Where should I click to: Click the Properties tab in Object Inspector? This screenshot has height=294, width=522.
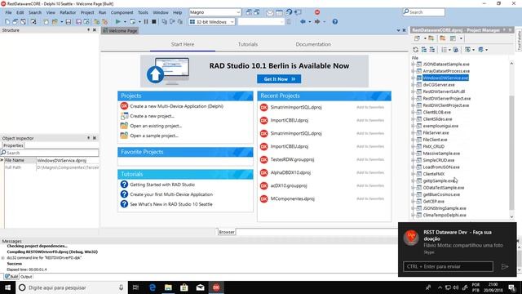click(x=13, y=145)
